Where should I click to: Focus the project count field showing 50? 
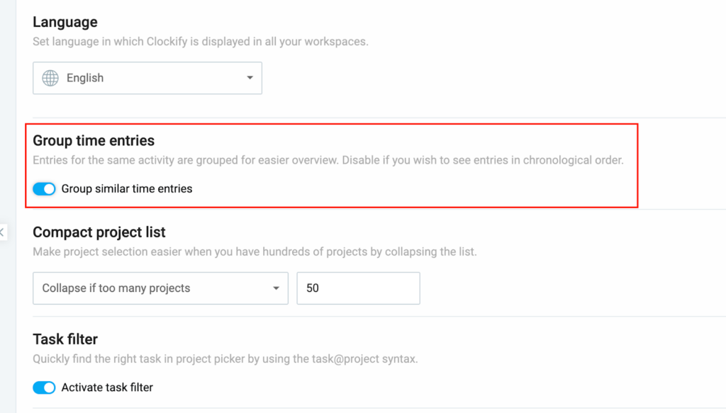[x=358, y=288]
